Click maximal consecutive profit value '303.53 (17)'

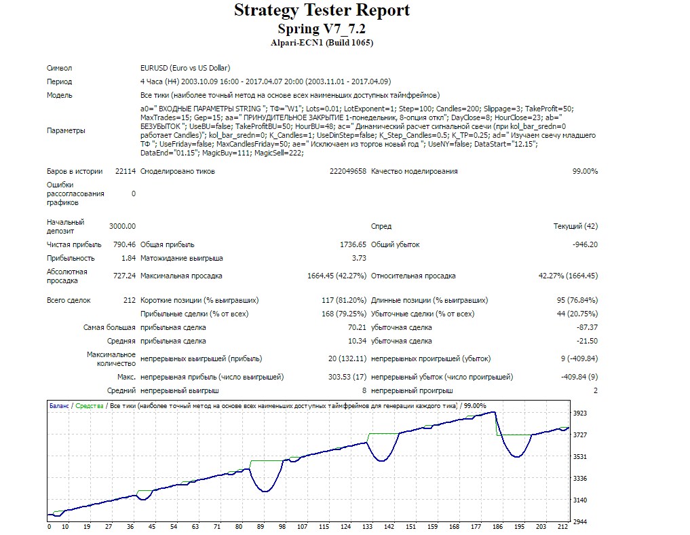click(x=347, y=377)
